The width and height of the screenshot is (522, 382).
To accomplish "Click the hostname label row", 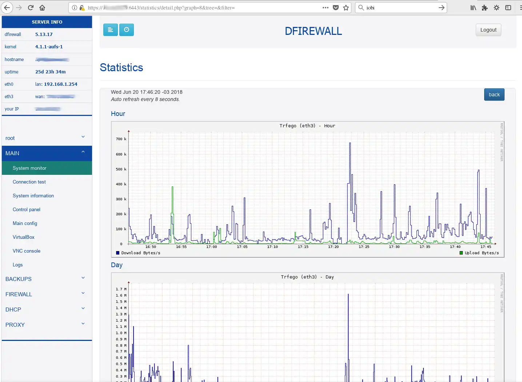I will pyautogui.click(x=47, y=60).
